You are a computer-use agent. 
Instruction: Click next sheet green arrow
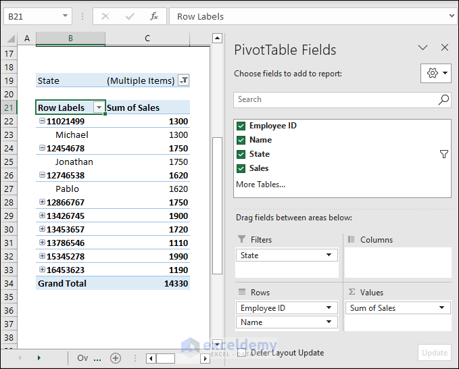[x=39, y=358]
